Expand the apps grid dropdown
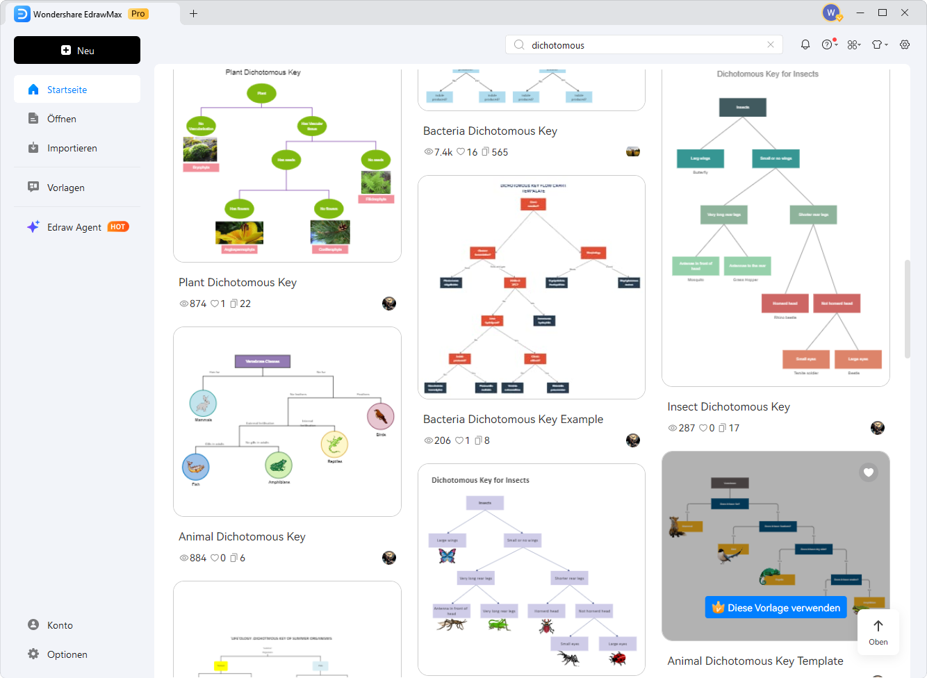This screenshot has width=927, height=678. pyautogui.click(x=854, y=44)
